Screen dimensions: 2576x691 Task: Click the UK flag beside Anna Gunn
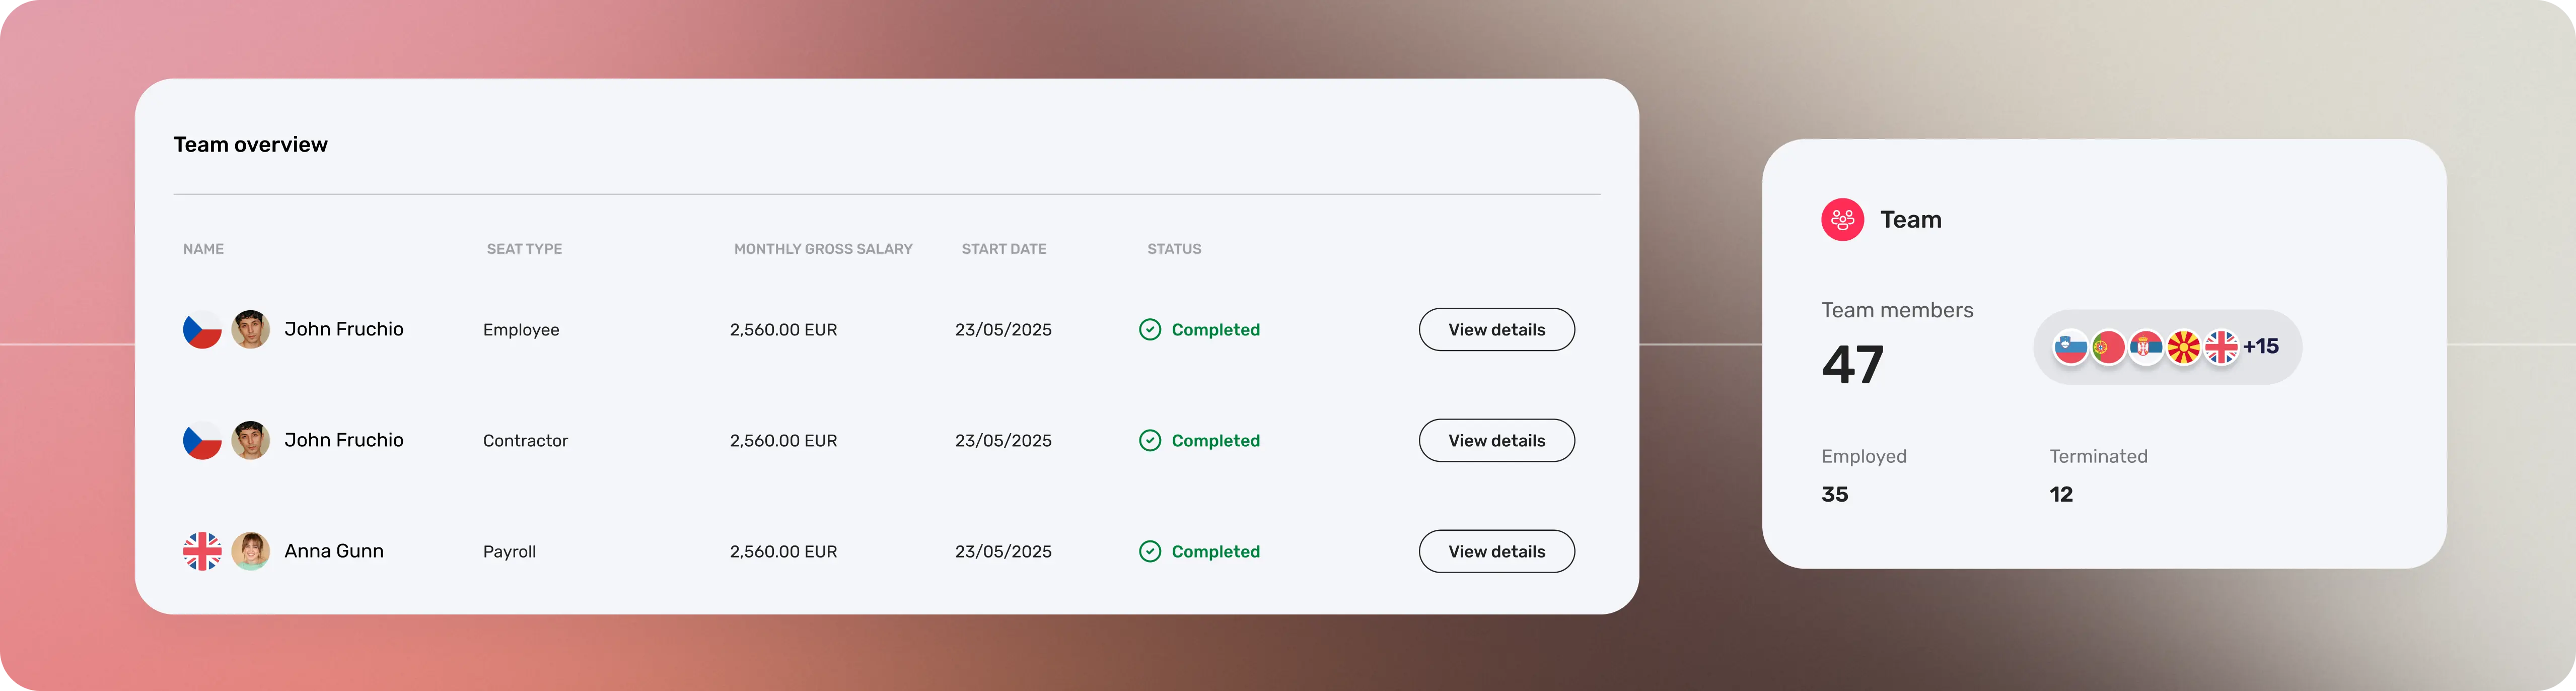tap(202, 551)
